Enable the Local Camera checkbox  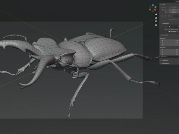[169, 16]
